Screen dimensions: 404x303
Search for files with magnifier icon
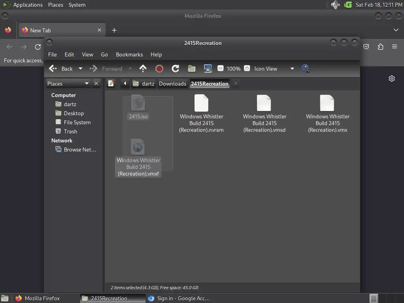305,69
